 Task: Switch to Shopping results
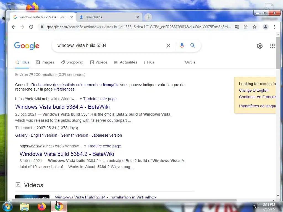point(72,62)
